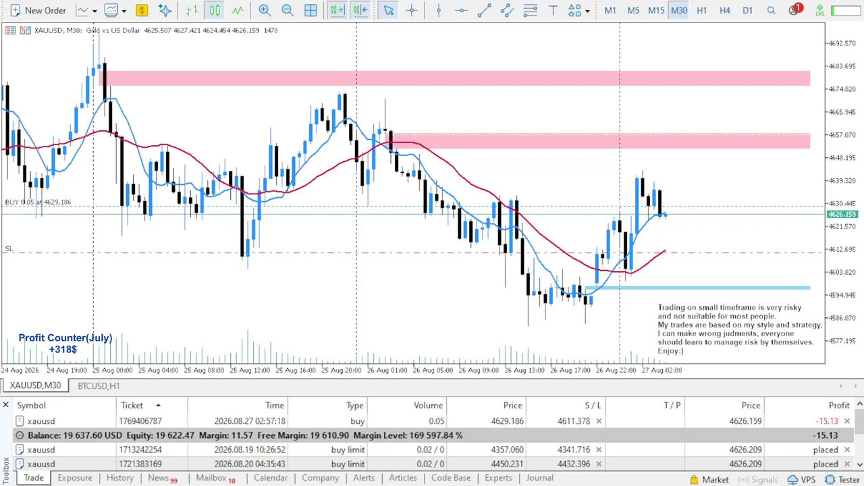
Task: Select the Fibonacci retracement tool
Action: pyautogui.click(x=531, y=10)
